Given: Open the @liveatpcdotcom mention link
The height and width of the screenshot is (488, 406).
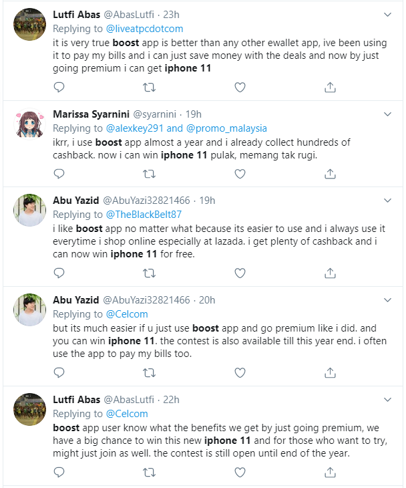Looking at the screenshot, I should point(145,29).
